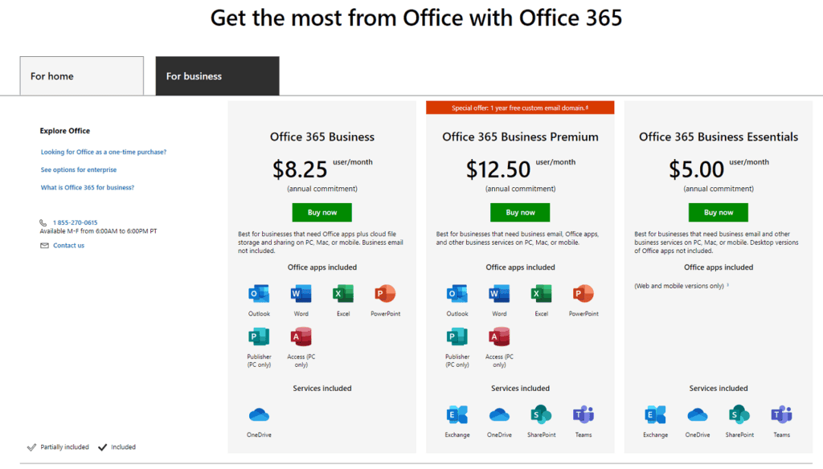
Task: Click the Access icon in Business Premium plan
Action: coord(499,336)
